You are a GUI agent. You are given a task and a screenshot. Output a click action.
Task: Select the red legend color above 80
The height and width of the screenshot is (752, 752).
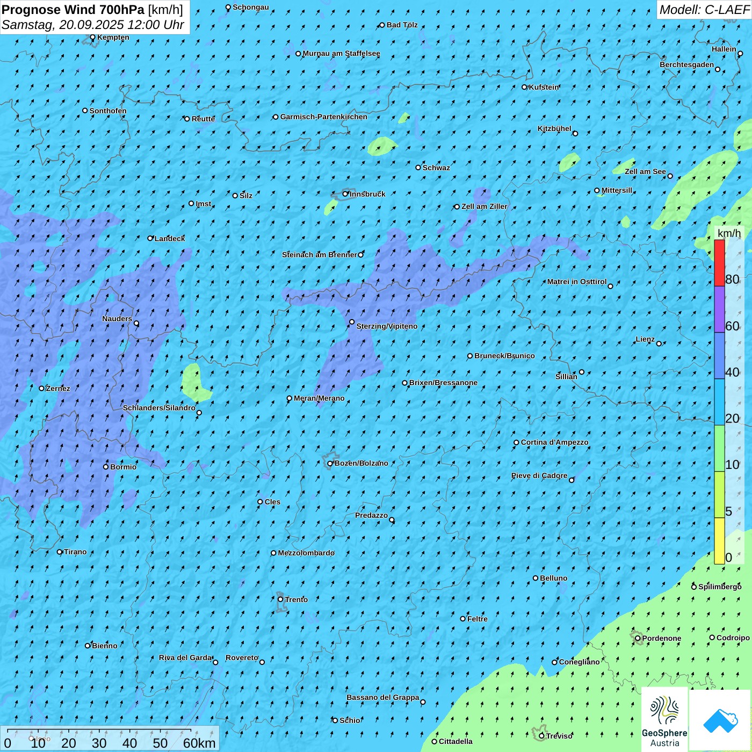pos(719,263)
